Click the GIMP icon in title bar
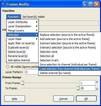Viewport: 101px width, 106px height. click(x=3, y=4)
